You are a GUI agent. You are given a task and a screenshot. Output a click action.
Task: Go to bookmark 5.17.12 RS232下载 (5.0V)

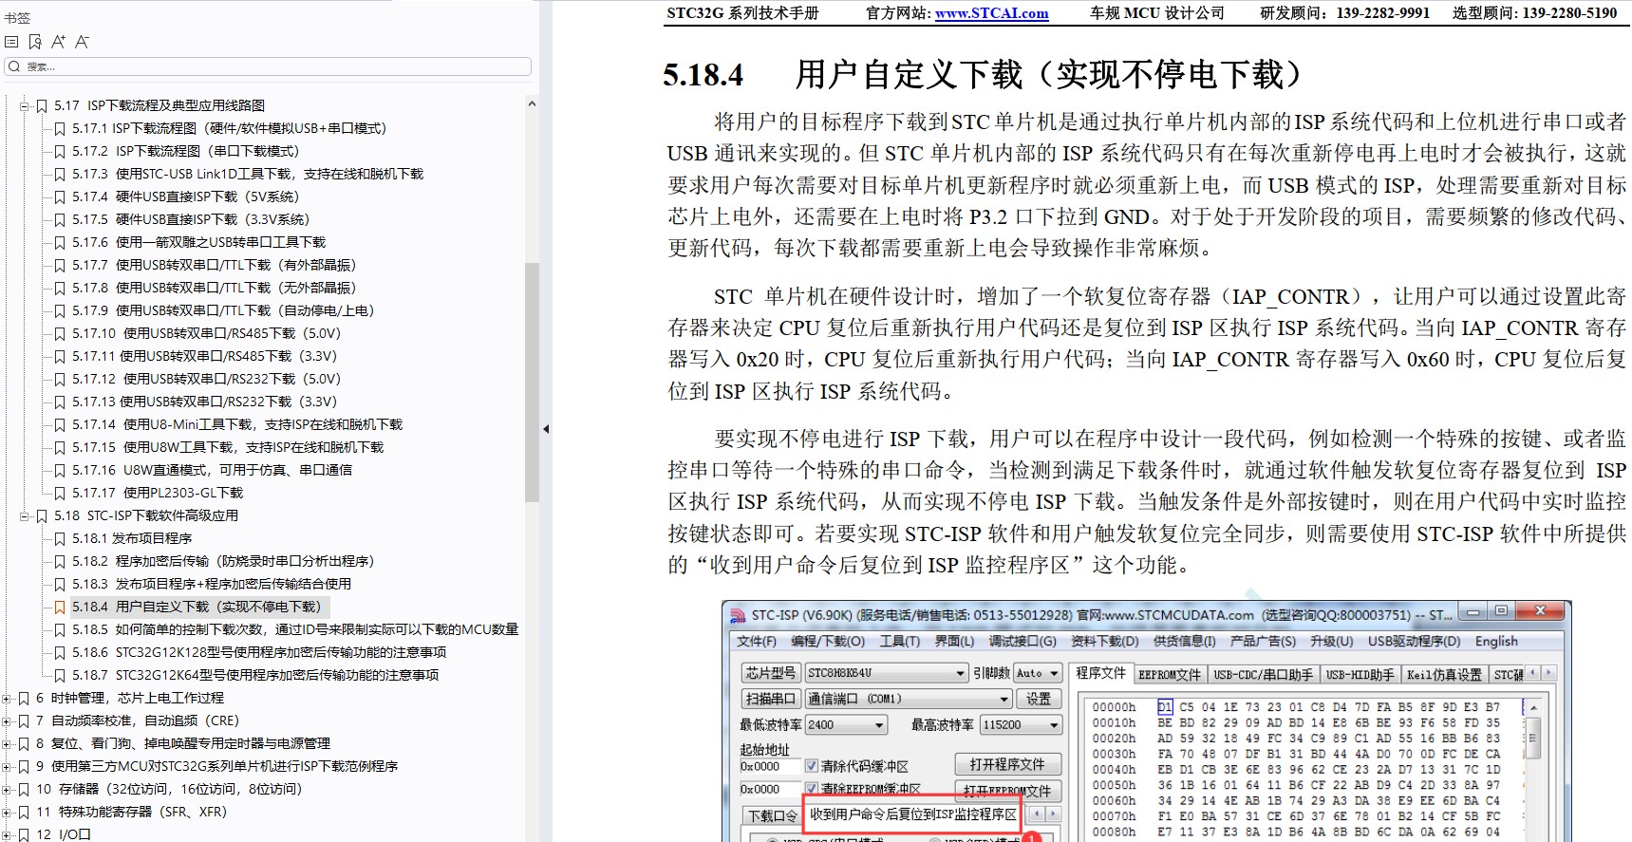pos(206,380)
